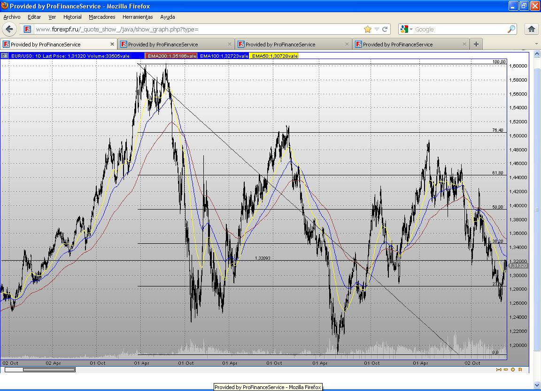Click the back navigation arrow

tap(9, 29)
